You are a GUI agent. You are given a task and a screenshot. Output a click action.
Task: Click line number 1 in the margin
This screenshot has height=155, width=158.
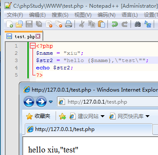(x=16, y=46)
